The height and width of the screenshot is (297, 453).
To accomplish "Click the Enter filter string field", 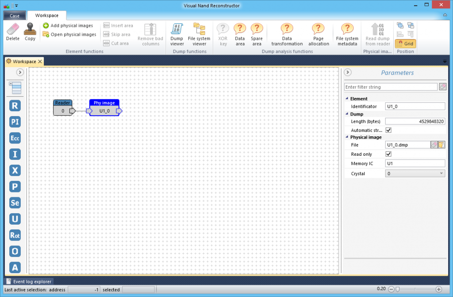I will click(x=391, y=87).
